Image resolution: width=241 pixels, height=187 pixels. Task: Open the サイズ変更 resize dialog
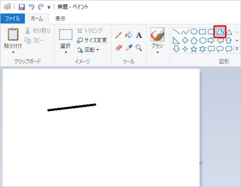92,40
